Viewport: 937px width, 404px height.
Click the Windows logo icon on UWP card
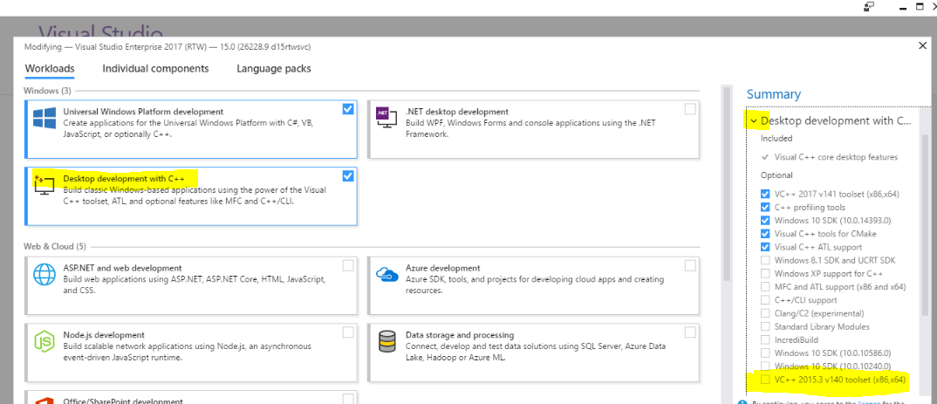pos(44,119)
